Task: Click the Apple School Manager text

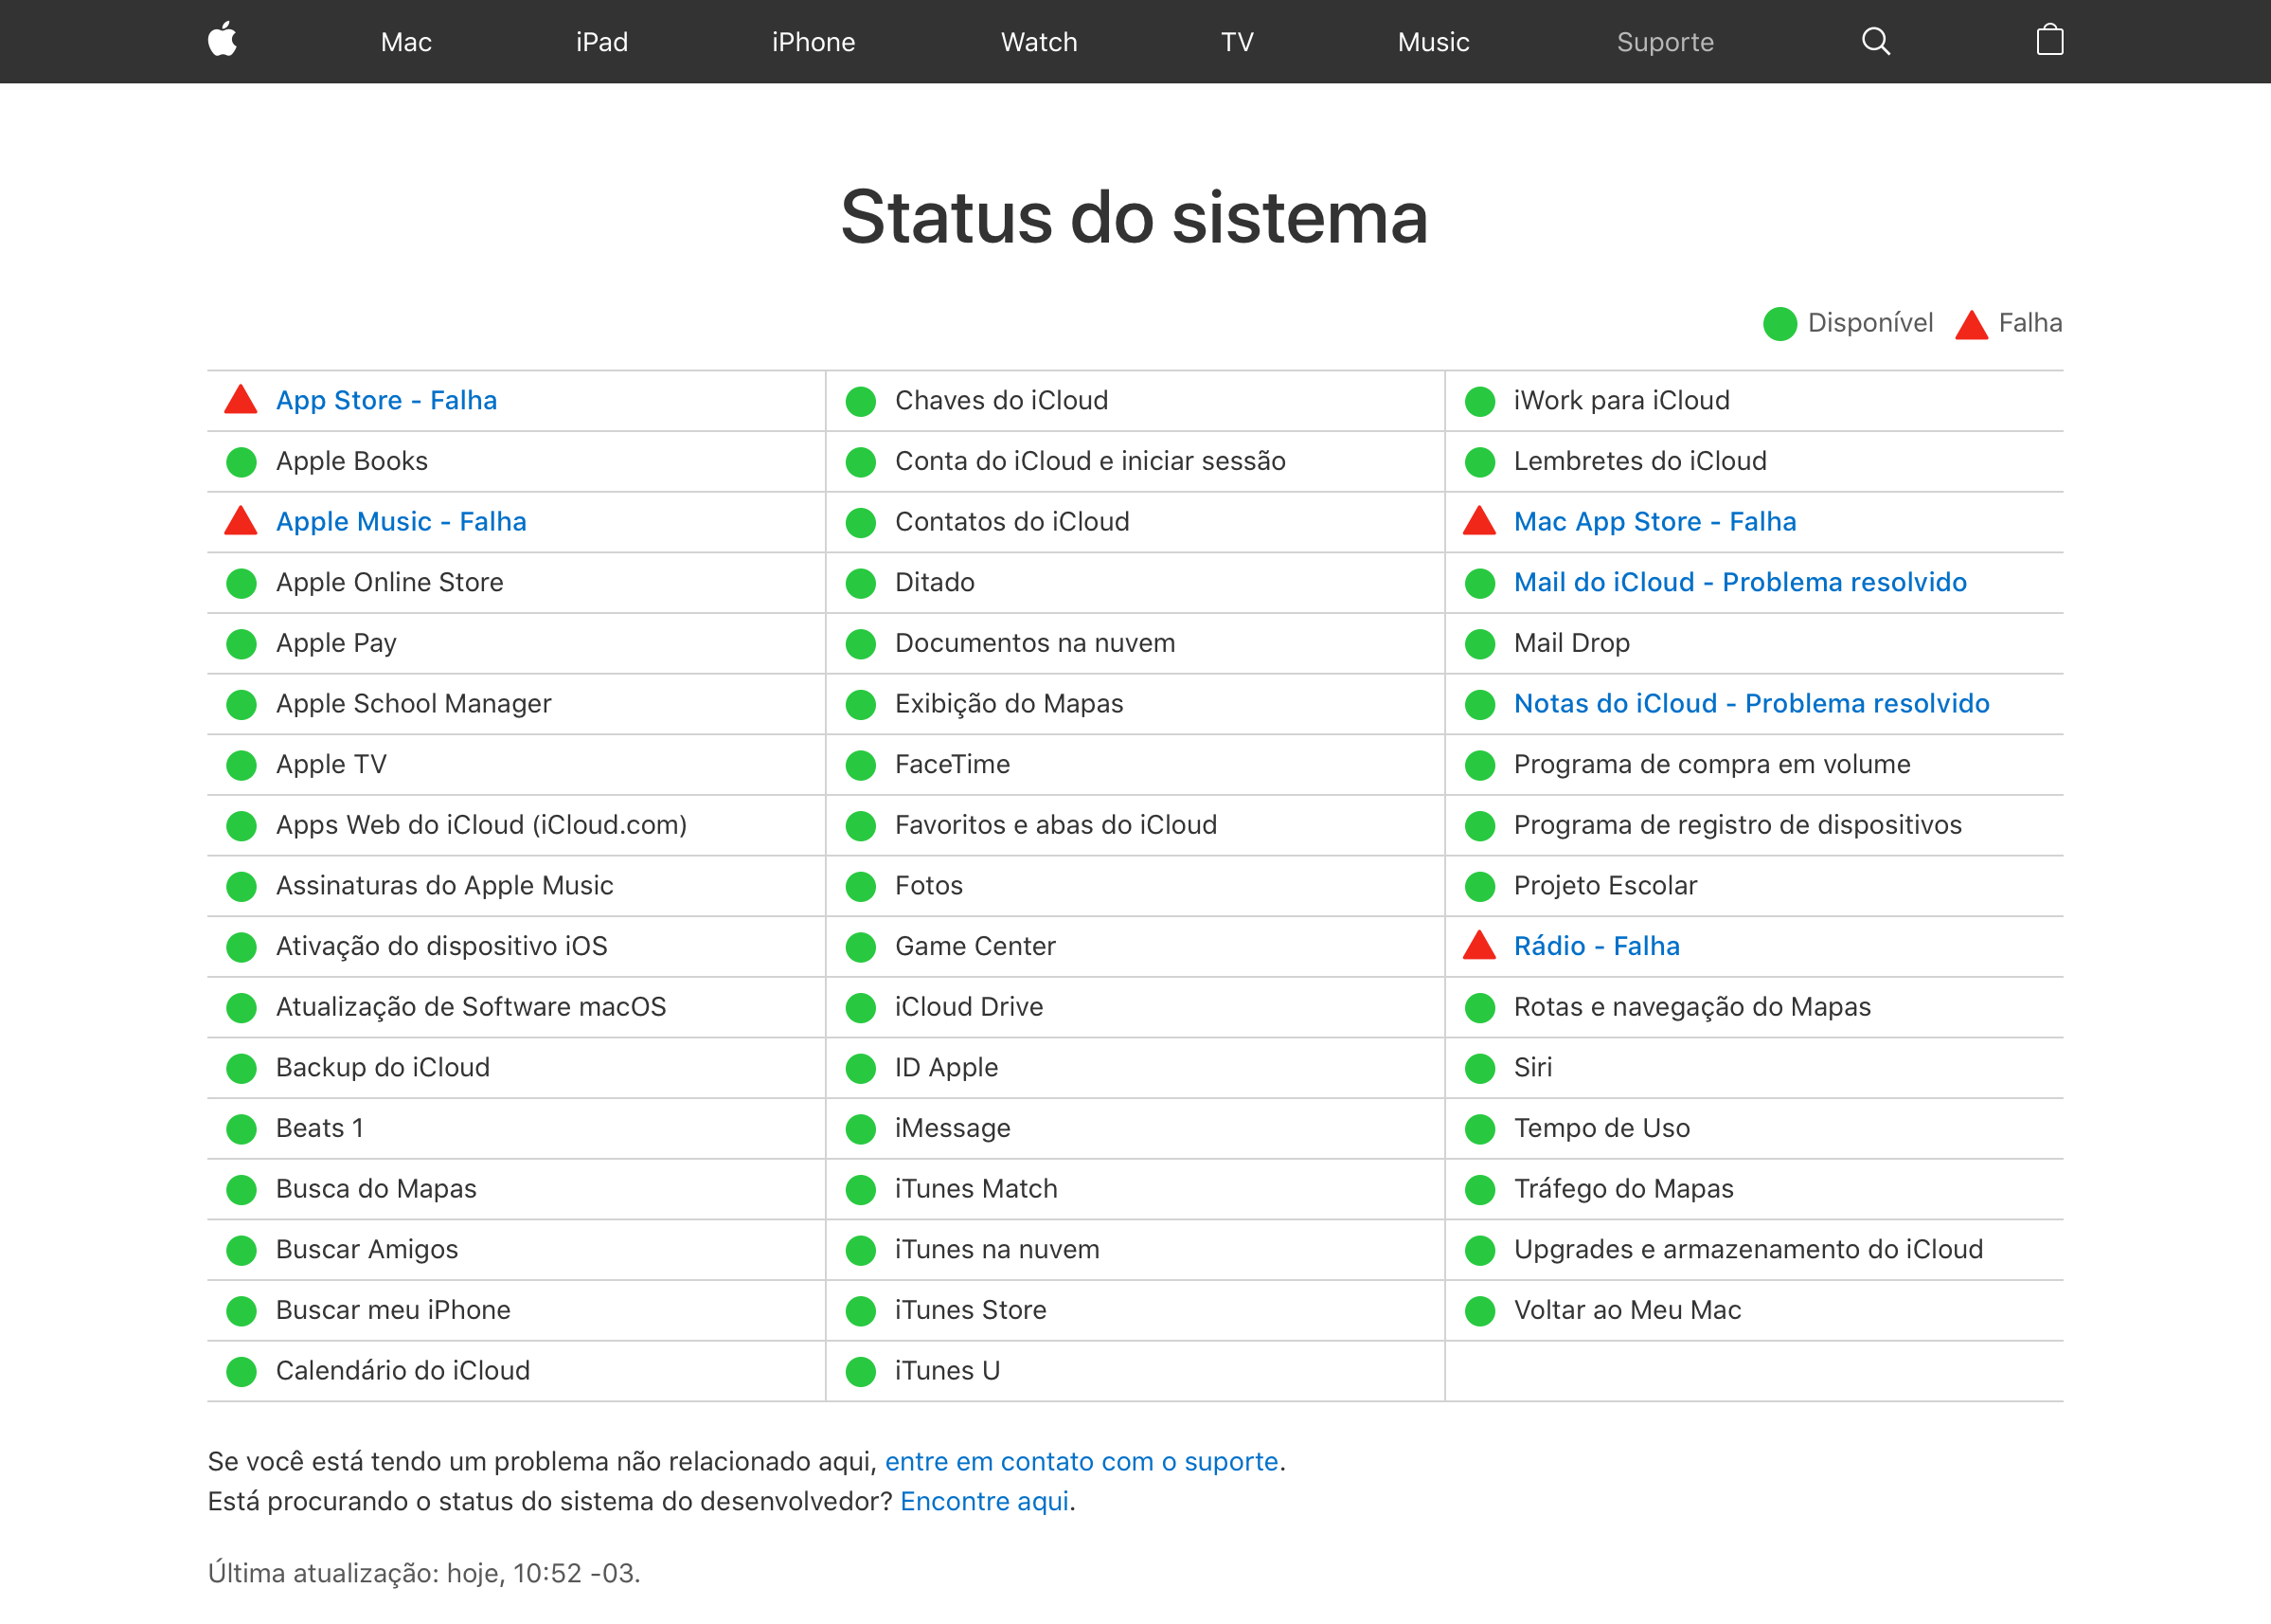Action: coord(413,704)
